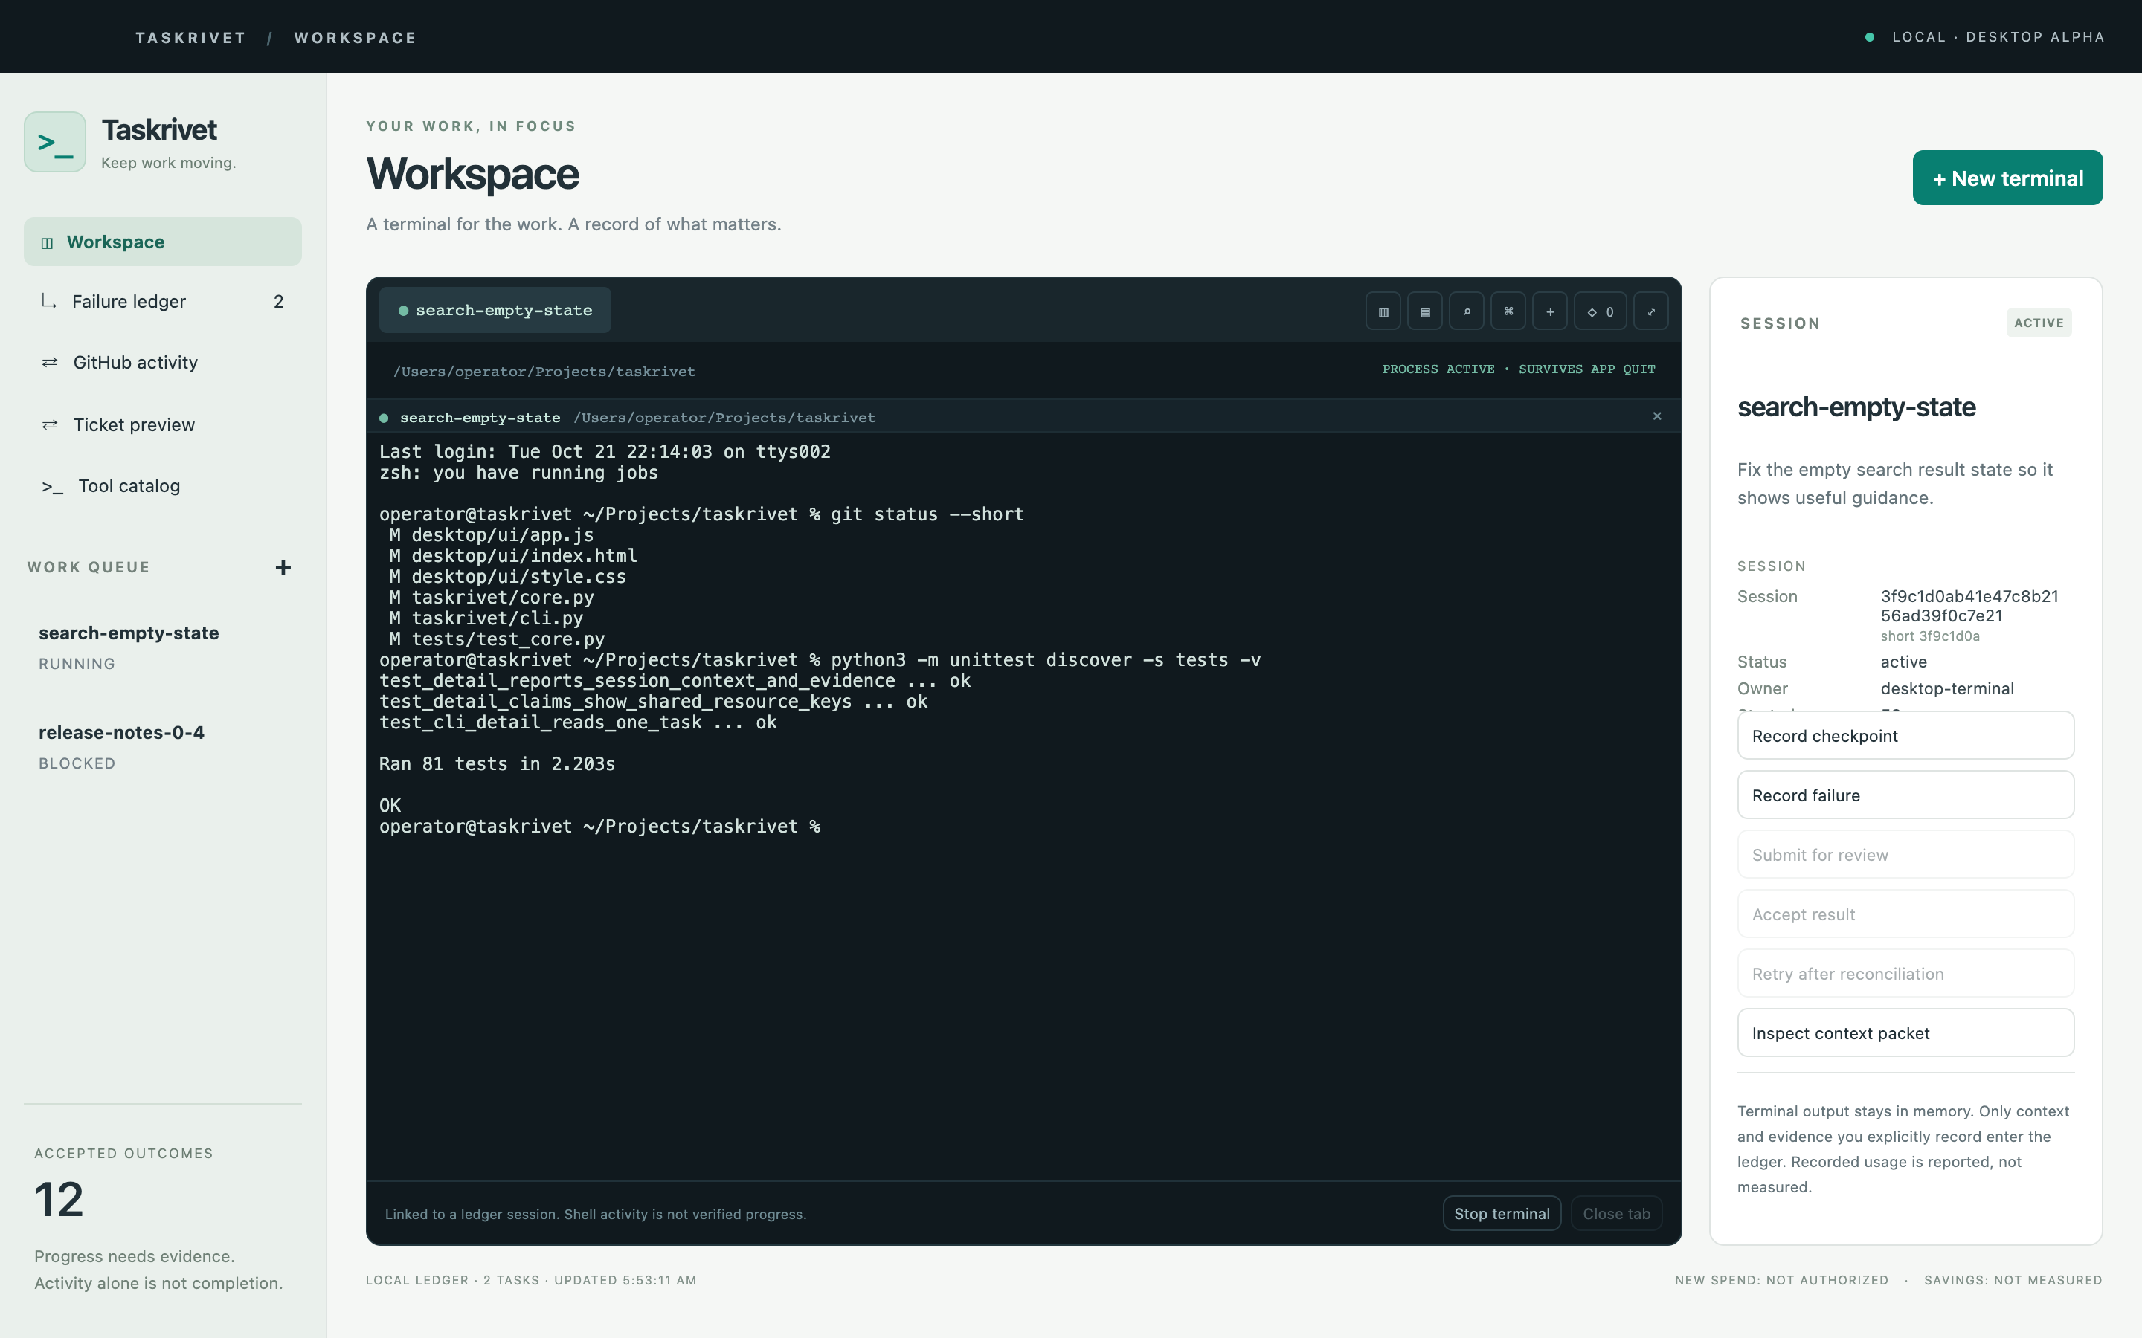Click 'PROCESS ACTIVE · SURVIVES APP QUIT' status
This screenshot has height=1338, width=2142.
coord(1519,369)
